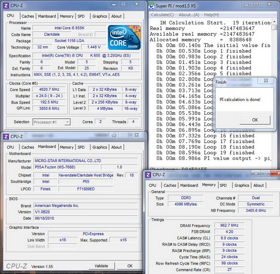The height and width of the screenshot is (274, 280).
Task: Open the About...(A) menu in Super PI
Action: [189, 15]
